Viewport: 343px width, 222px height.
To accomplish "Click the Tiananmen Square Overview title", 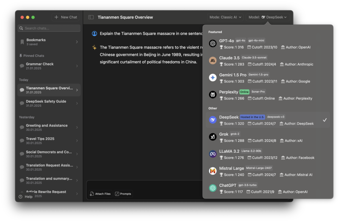I will tap(125, 17).
